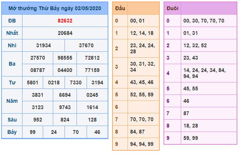Click sixth prize number 824

coord(65,120)
